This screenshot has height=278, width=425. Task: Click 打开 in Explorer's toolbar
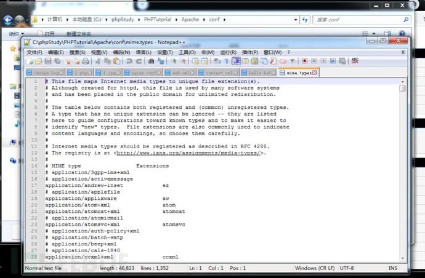pyautogui.click(x=46, y=34)
